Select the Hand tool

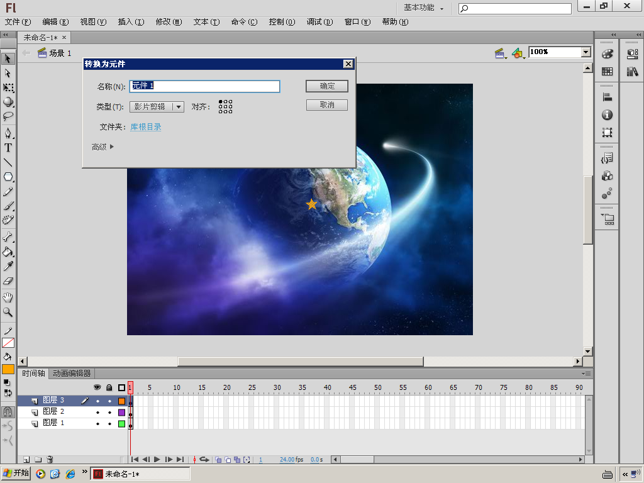click(x=8, y=297)
